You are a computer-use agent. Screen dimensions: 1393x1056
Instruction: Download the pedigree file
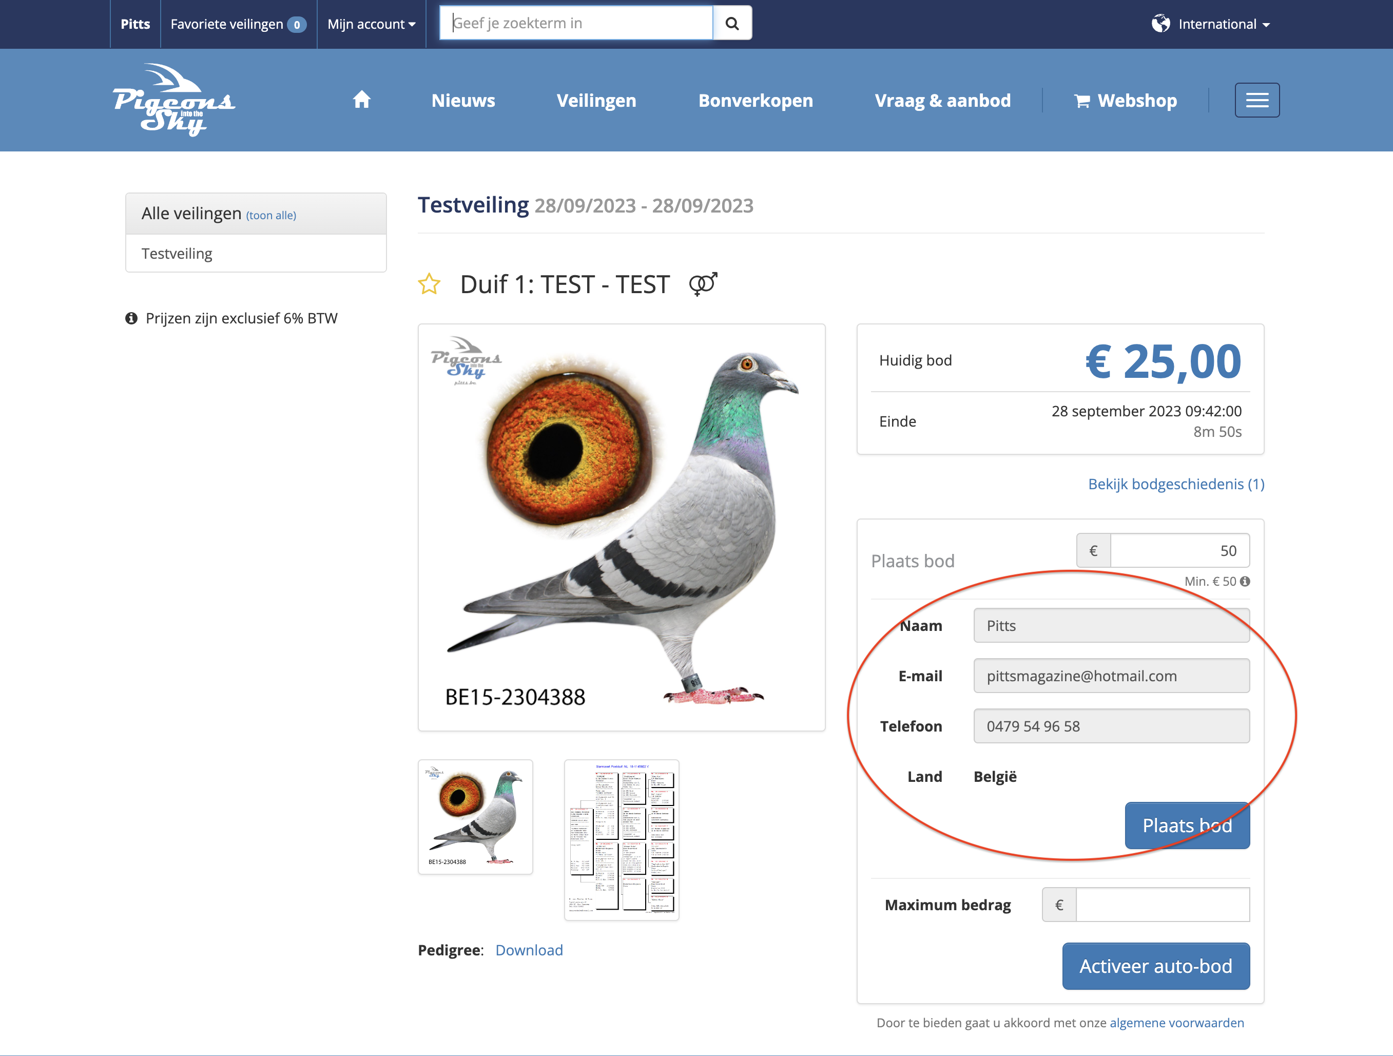point(529,950)
